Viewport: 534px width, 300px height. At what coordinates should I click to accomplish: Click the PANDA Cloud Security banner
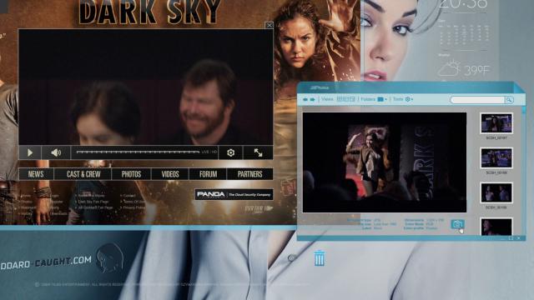234,194
